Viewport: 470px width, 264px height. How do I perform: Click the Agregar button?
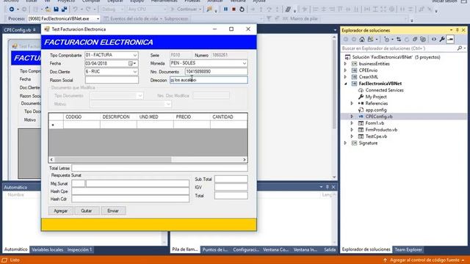click(60, 210)
